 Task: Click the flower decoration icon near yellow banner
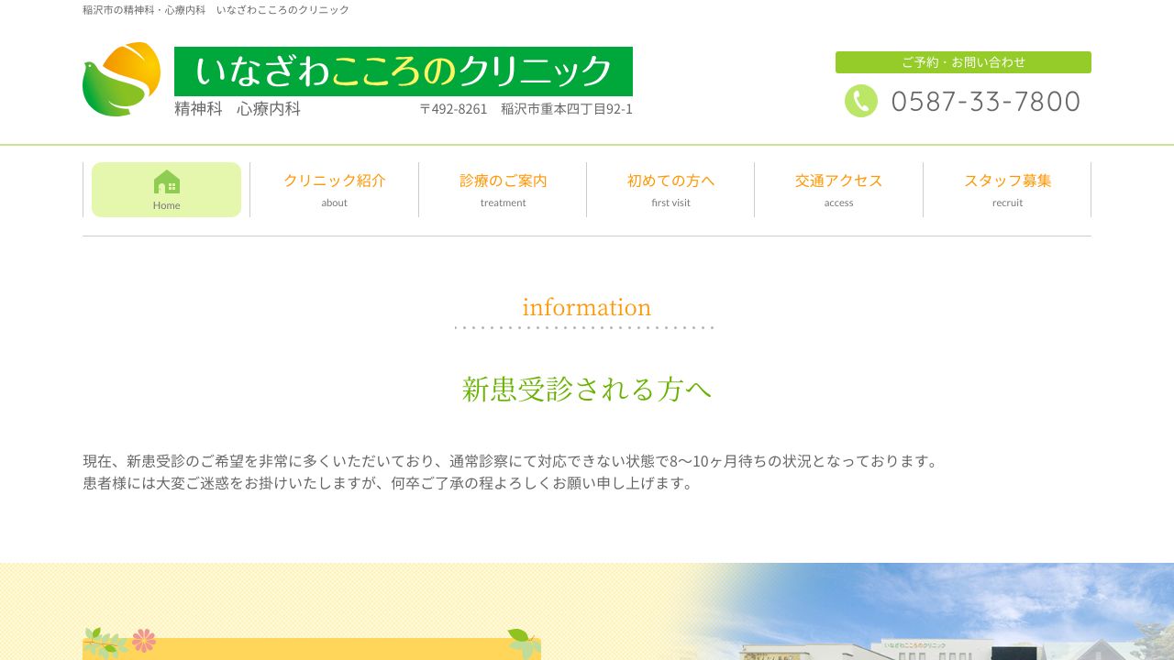145,640
